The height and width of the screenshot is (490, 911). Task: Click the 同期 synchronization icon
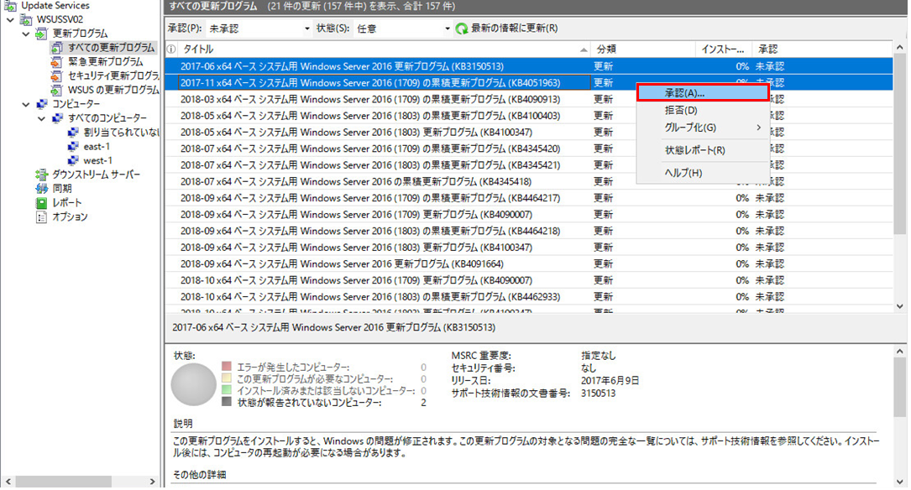[x=40, y=189]
